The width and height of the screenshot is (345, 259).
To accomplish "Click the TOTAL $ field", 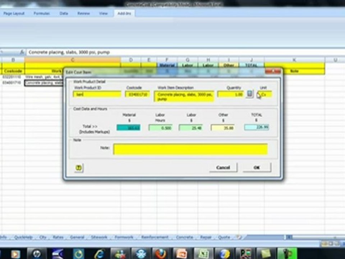I will pos(256,127).
